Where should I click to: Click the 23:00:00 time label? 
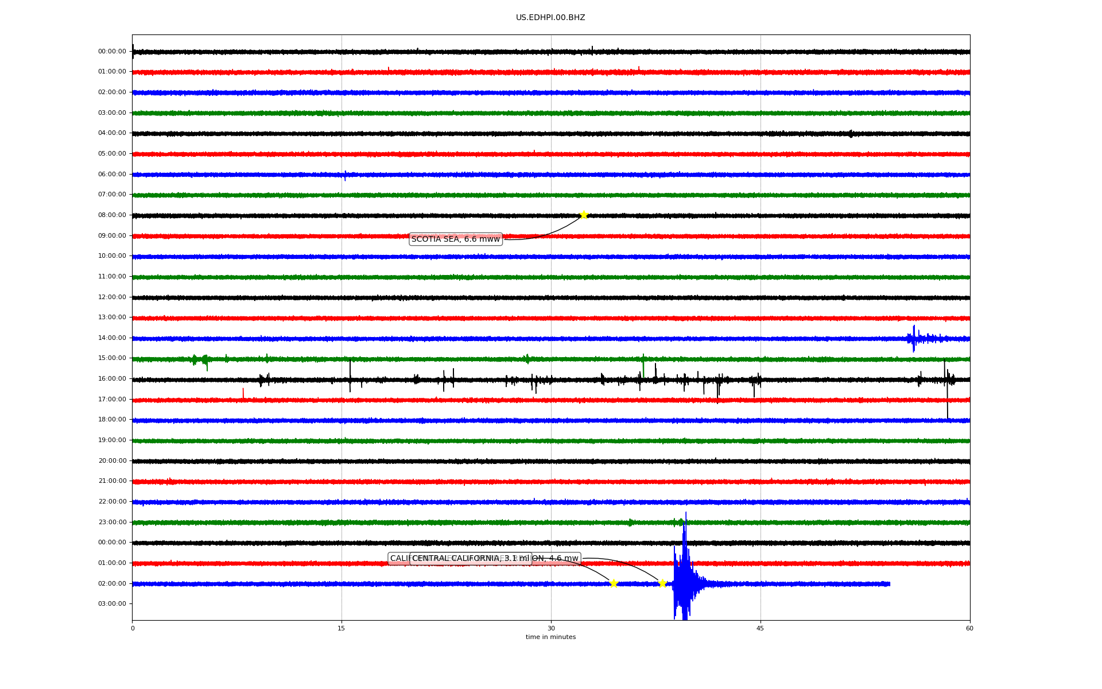click(112, 522)
